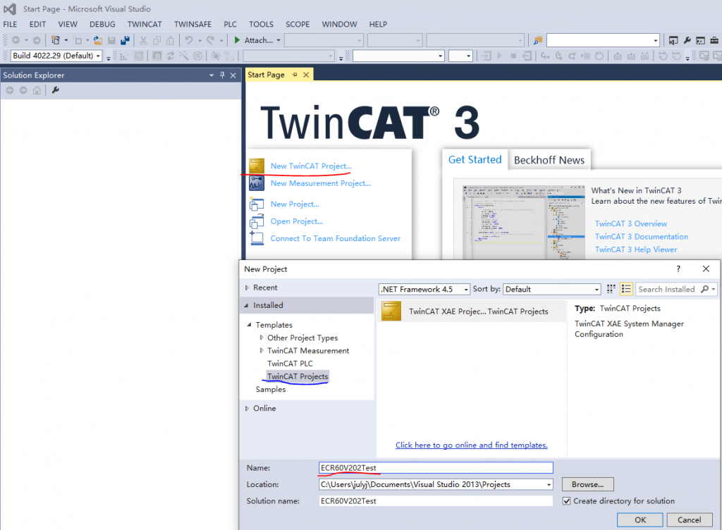Click the Toolbox icon in main toolbar
Image resolution: width=722 pixels, height=530 pixels.
click(x=714, y=40)
